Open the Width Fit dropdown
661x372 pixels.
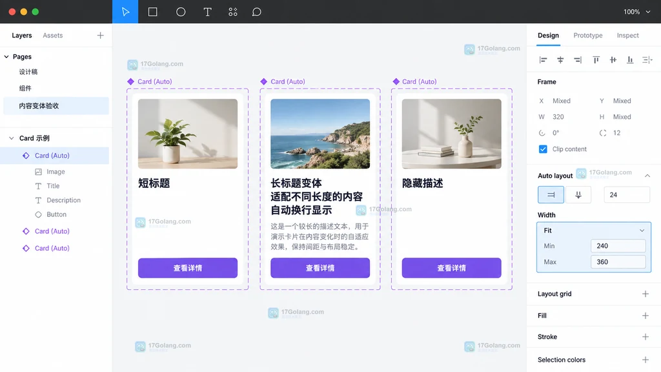[594, 231]
